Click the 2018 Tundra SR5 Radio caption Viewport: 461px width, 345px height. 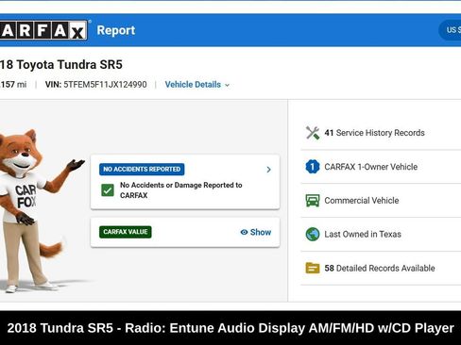click(x=230, y=328)
